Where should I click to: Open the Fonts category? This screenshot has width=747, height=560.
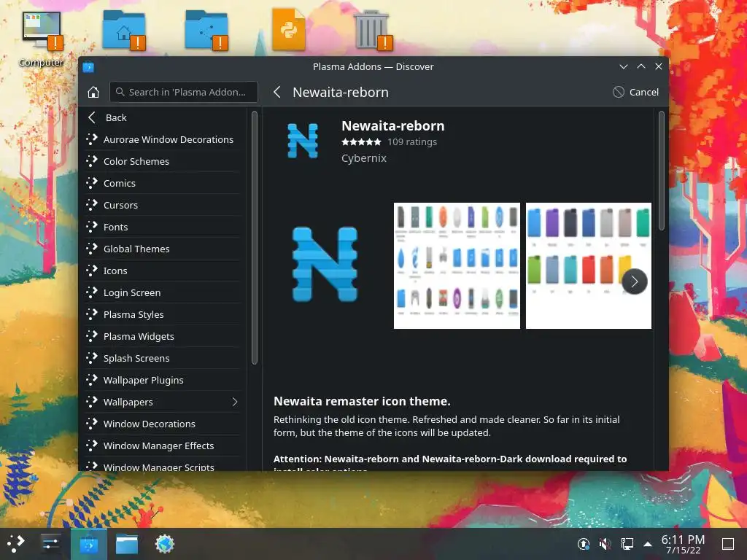163,227
